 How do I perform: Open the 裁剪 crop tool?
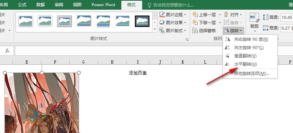254,22
